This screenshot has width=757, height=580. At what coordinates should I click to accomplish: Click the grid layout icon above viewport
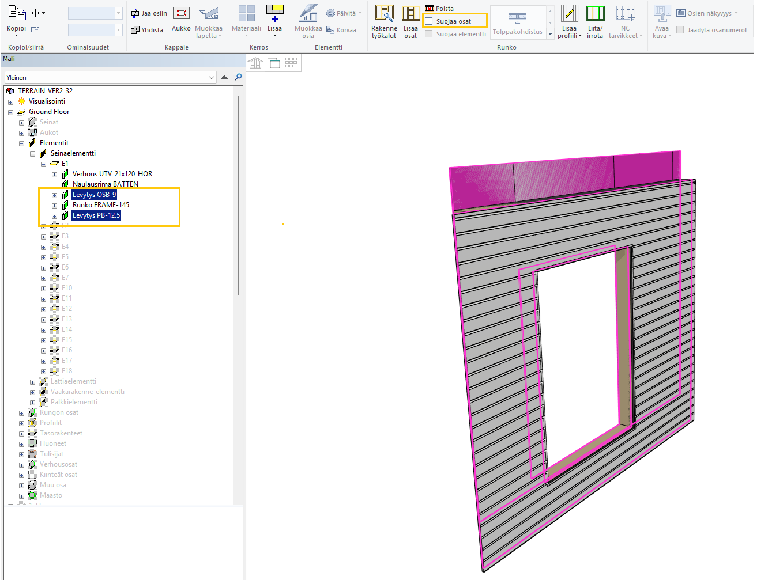[291, 62]
